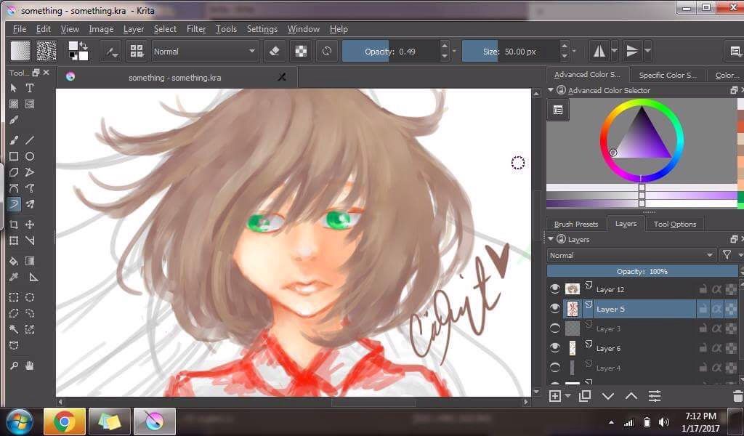Select the Elliptical Selection tool

(x=29, y=297)
